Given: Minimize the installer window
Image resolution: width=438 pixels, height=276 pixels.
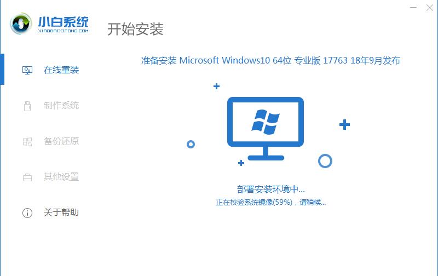Looking at the screenshot, I should 413,7.
